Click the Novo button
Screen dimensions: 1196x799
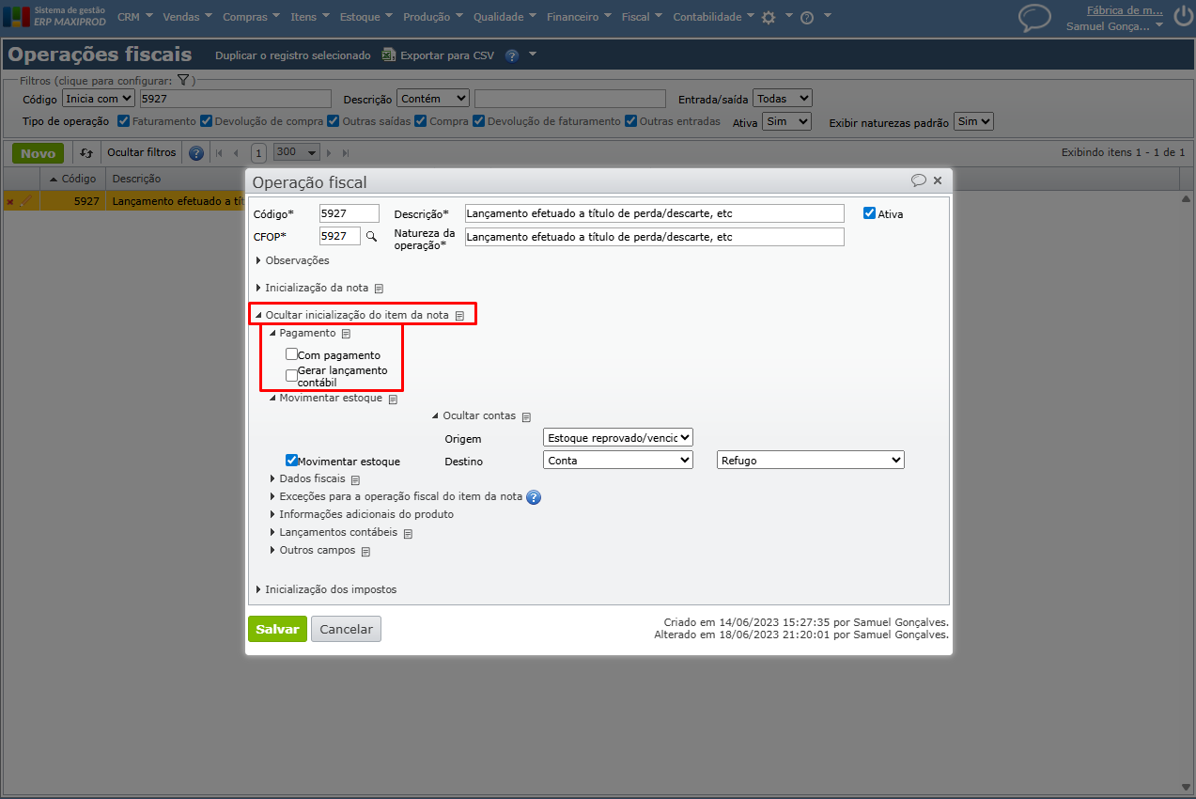tap(38, 152)
